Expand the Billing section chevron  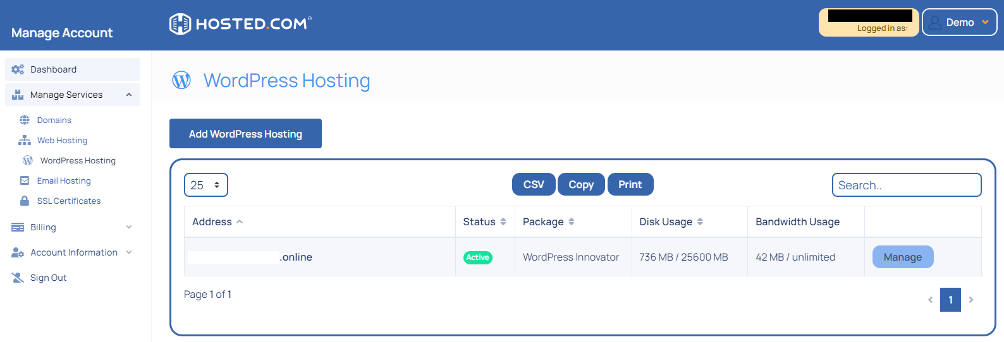point(129,227)
